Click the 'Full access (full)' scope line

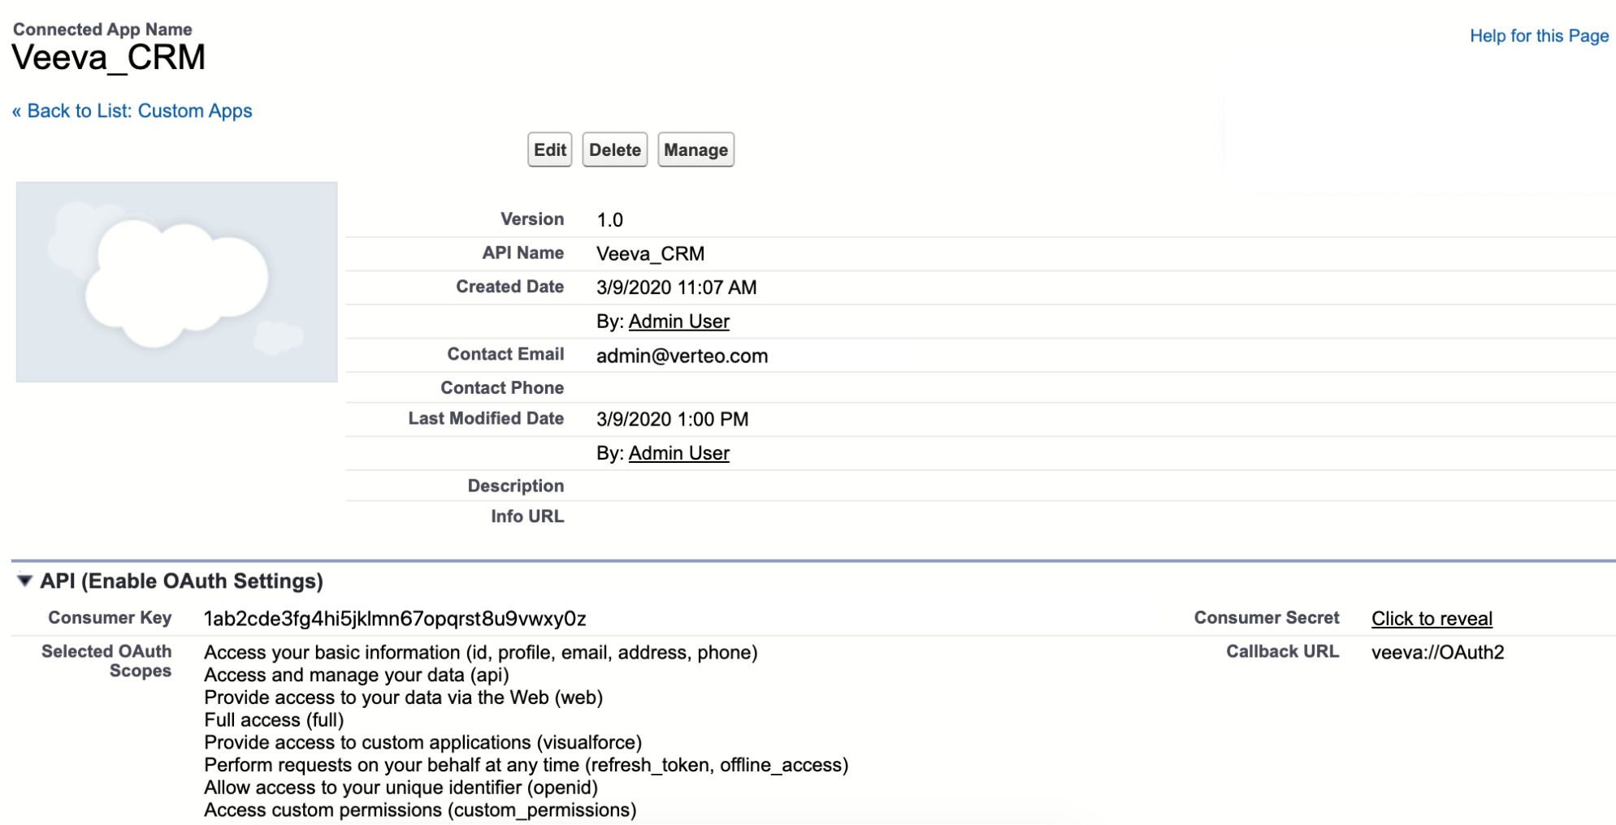click(x=274, y=720)
